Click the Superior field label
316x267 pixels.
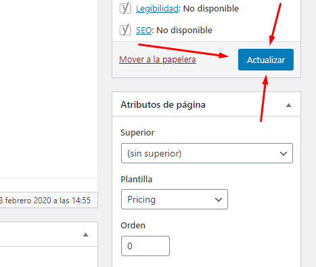(137, 132)
